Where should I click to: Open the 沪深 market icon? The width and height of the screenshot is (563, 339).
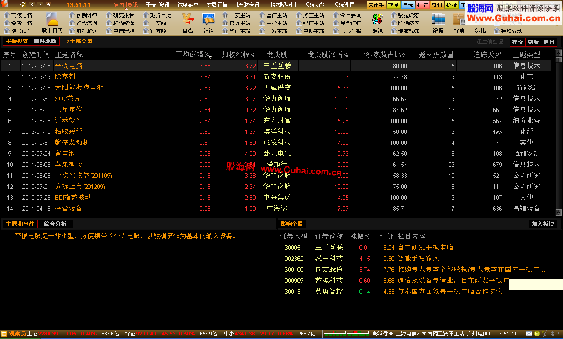[208, 23]
